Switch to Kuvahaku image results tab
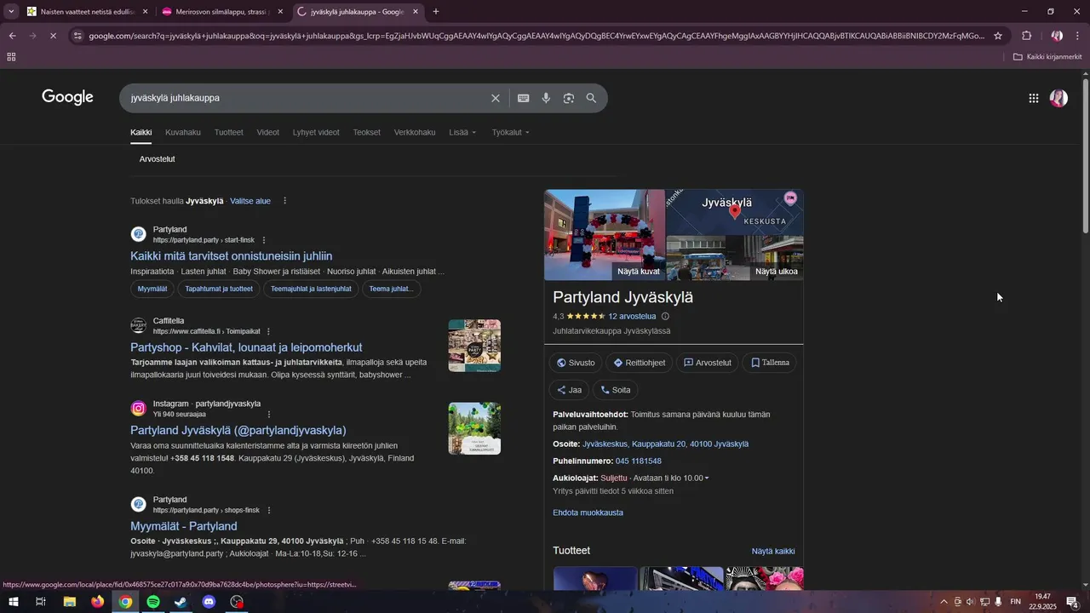Viewport: 1090px width, 613px height. pyautogui.click(x=183, y=132)
